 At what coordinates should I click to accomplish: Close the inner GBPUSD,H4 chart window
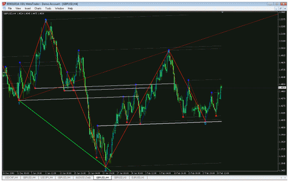pyautogui.click(x=285, y=8)
